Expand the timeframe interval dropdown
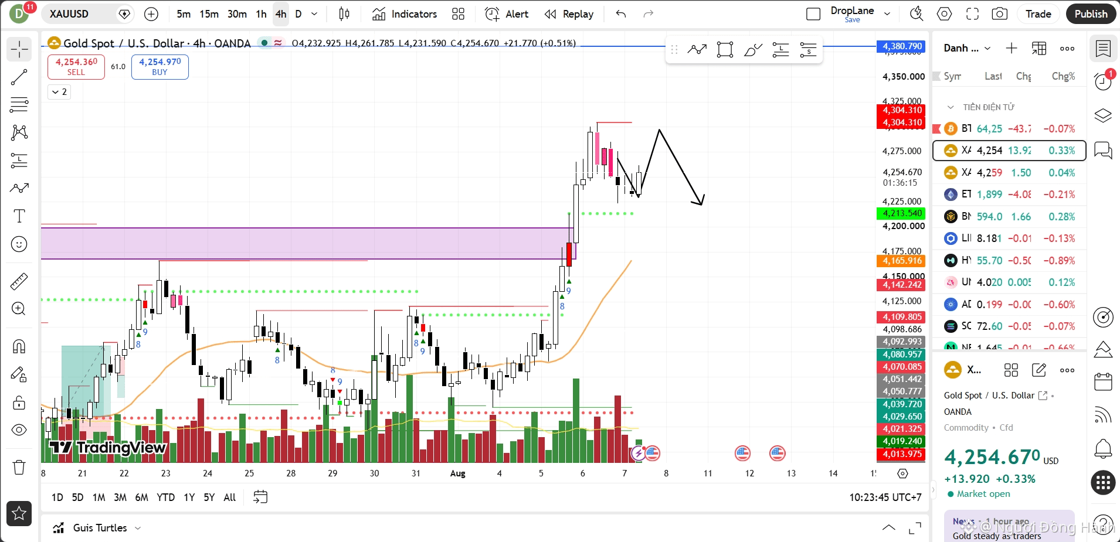 pyautogui.click(x=315, y=14)
